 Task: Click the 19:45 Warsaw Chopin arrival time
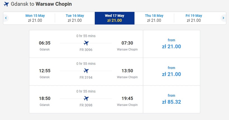[127, 99]
